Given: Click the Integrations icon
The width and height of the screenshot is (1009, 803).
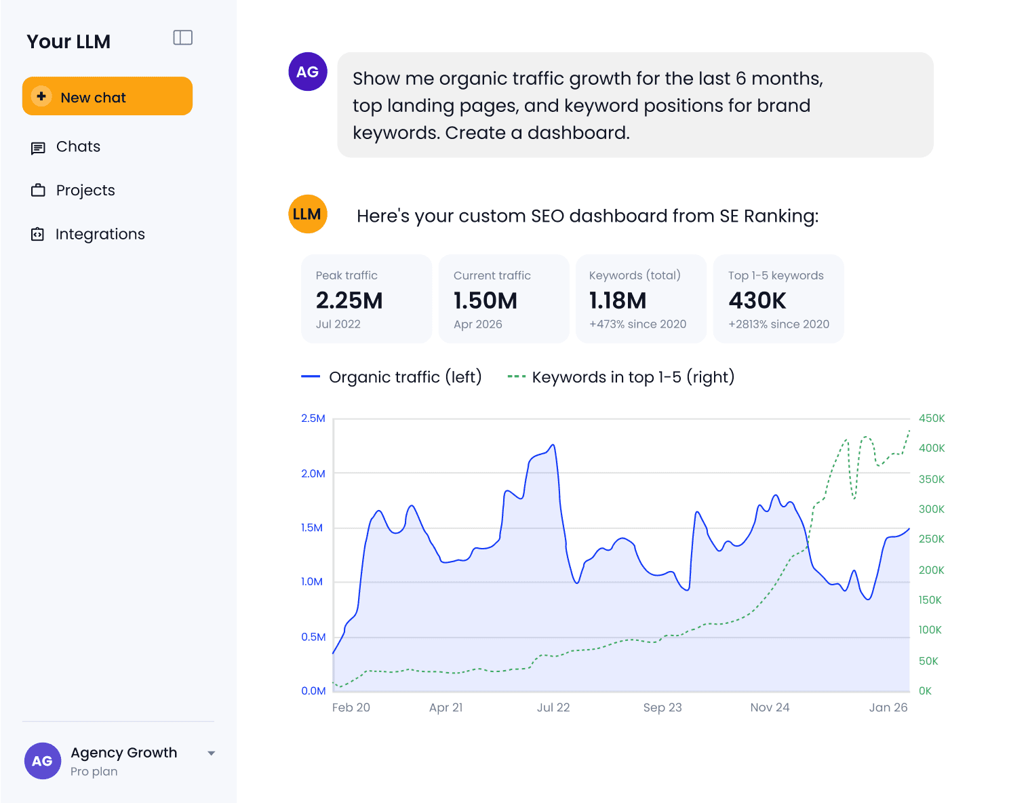Looking at the screenshot, I should 38,235.
